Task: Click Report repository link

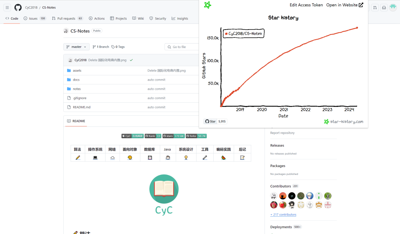Action: point(282,133)
